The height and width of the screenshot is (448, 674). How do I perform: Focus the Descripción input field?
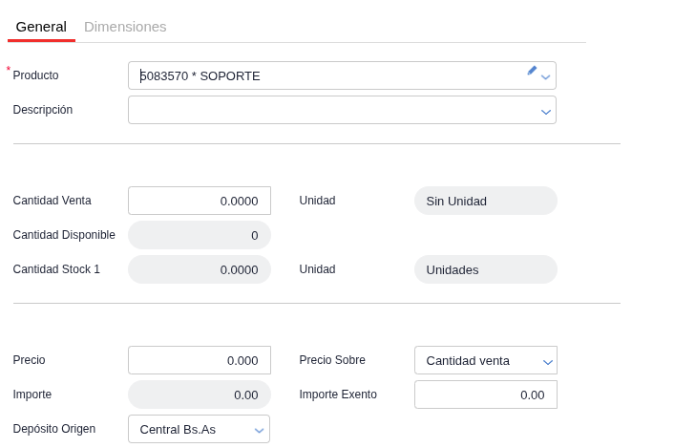pyautogui.click(x=342, y=110)
